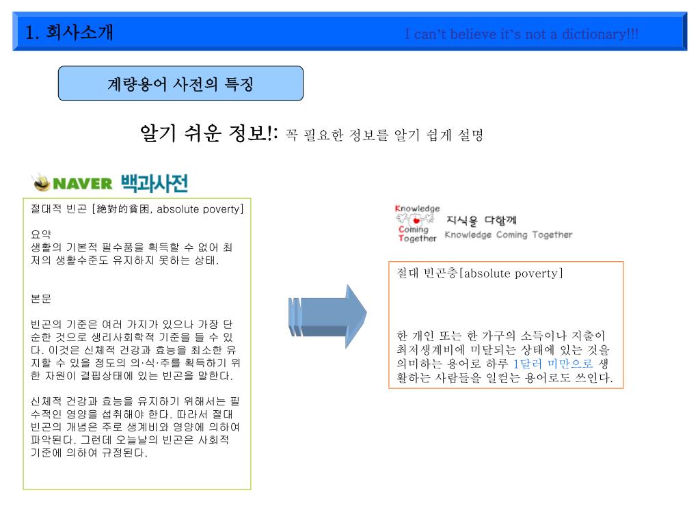The image size is (700, 525).
Task: Click the line '최저생계비에 미달되는 상태에 있는 것을'
Action: point(503,349)
